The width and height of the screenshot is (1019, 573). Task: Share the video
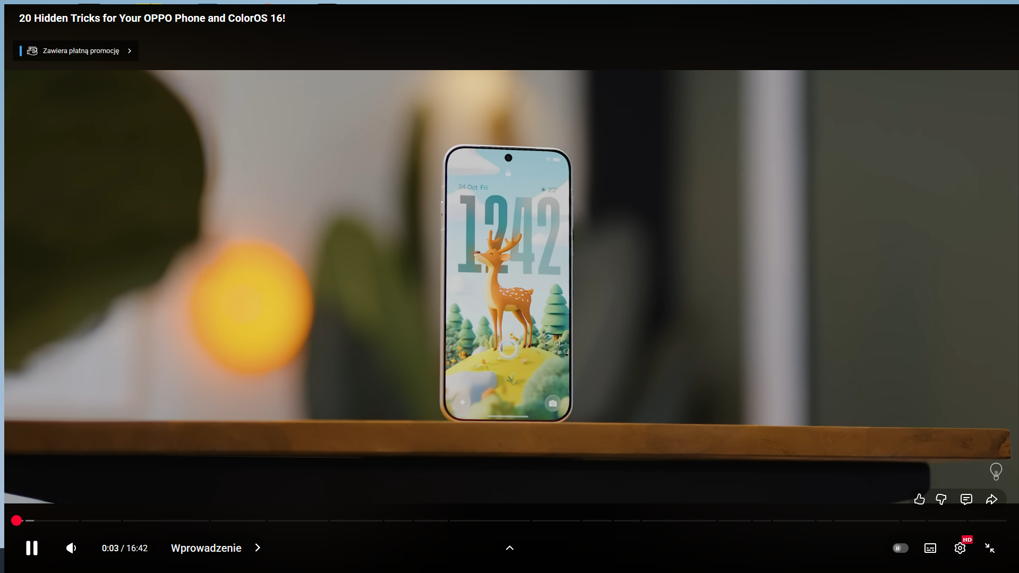pos(991,499)
